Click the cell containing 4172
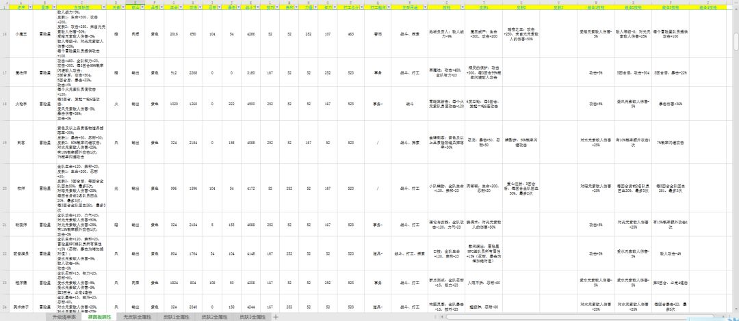This screenshot has width=739, height=321. [250, 188]
